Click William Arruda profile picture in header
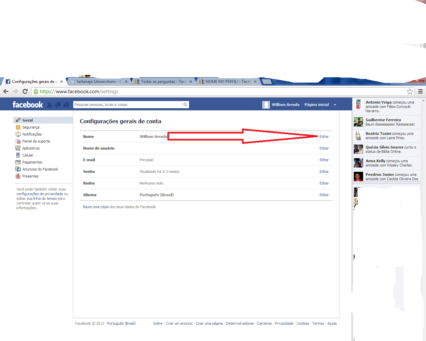 [x=266, y=105]
